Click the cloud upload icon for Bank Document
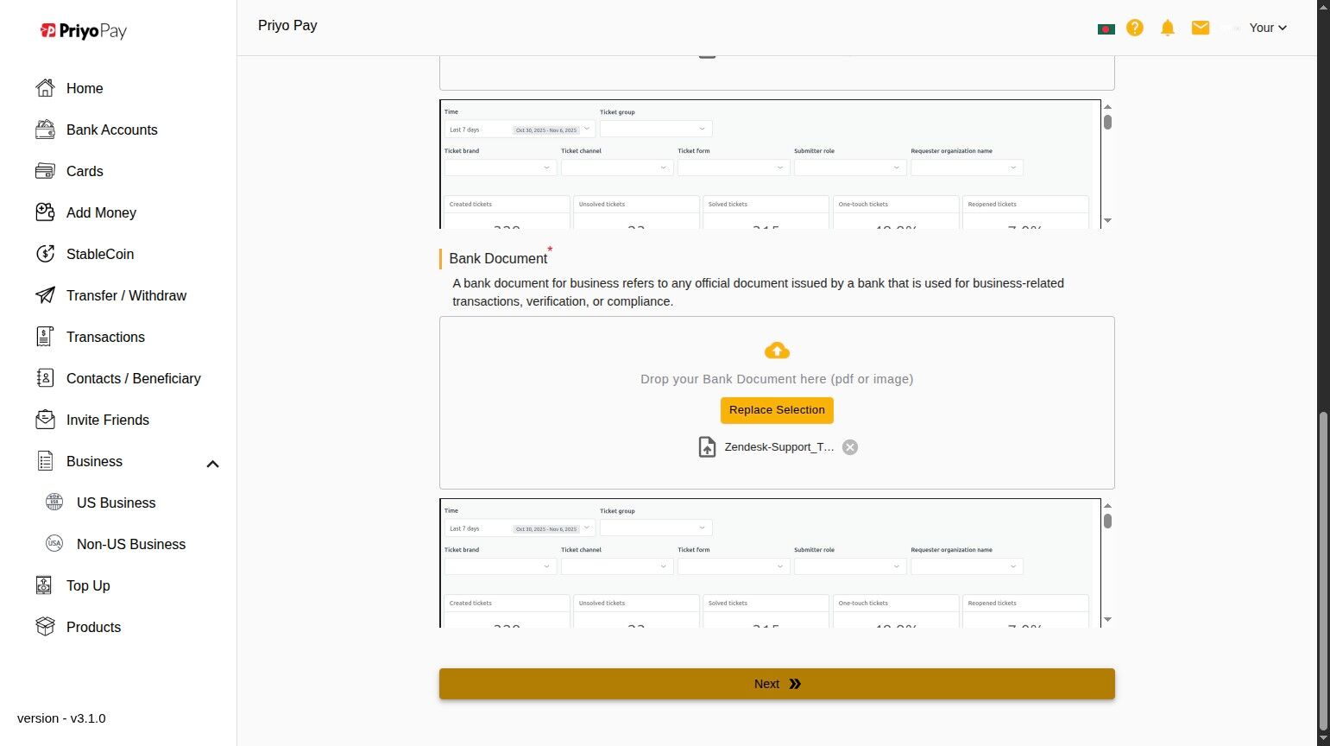This screenshot has height=746, width=1330. click(x=777, y=350)
